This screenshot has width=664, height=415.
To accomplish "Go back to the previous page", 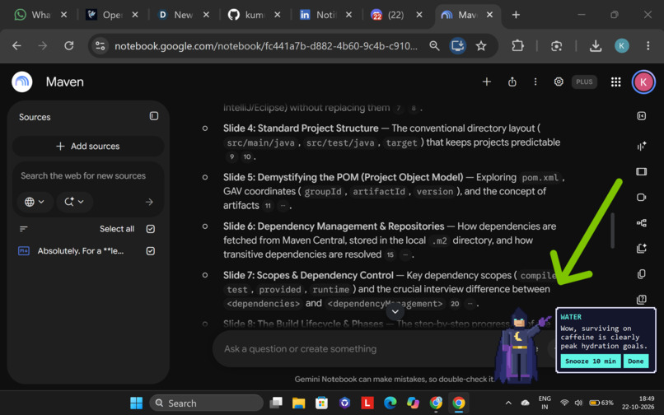I will [16, 46].
